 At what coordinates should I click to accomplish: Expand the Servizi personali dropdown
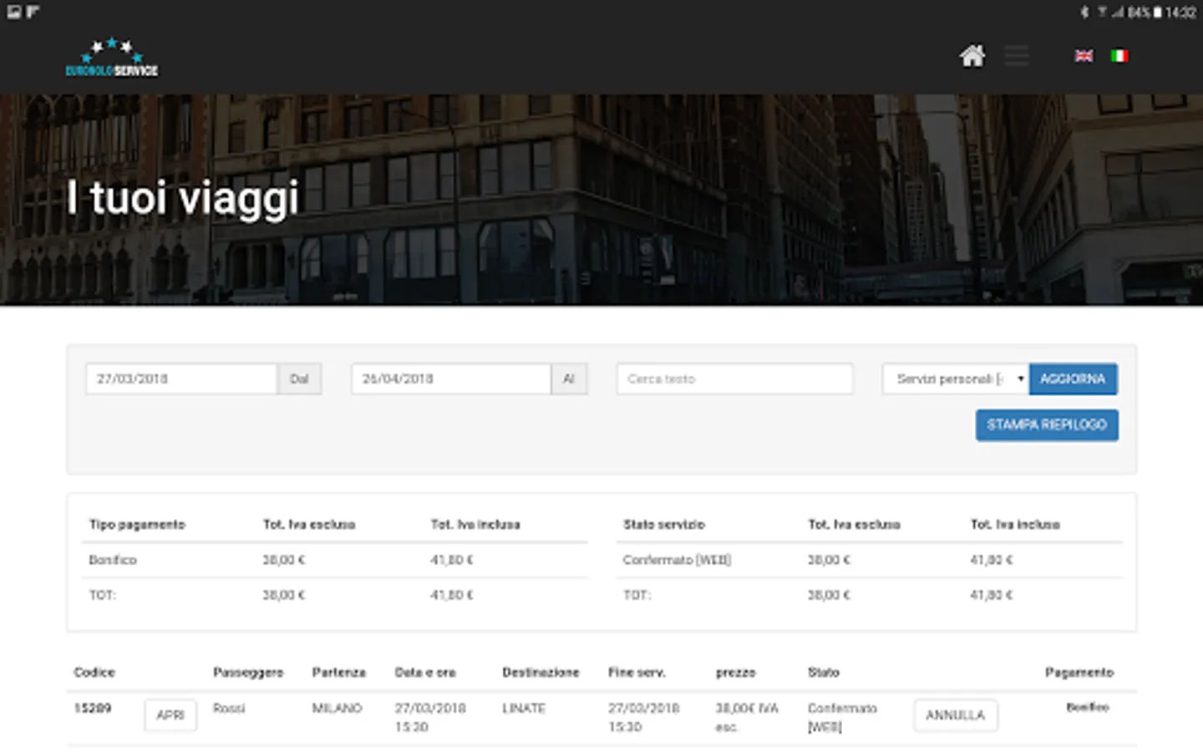tap(956, 379)
